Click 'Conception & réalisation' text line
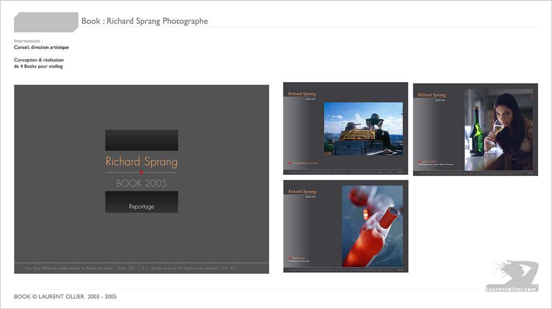This screenshot has width=552, height=309. pyautogui.click(x=39, y=60)
